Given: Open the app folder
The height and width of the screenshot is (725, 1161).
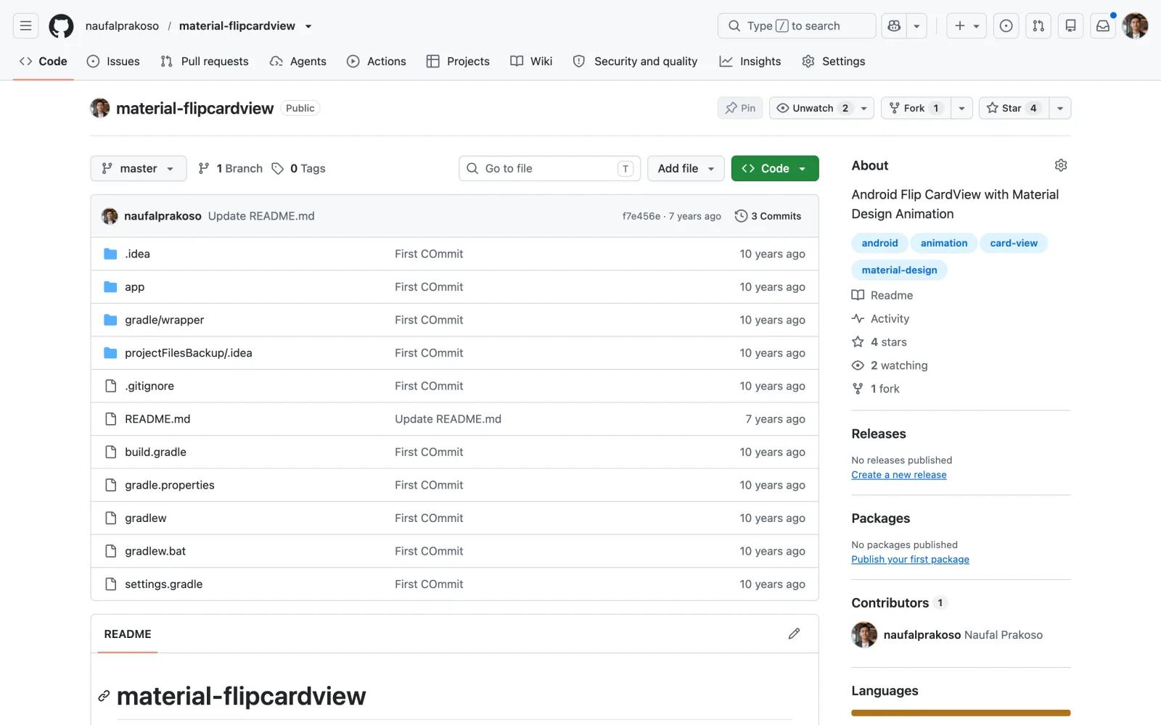Looking at the screenshot, I should (134, 287).
